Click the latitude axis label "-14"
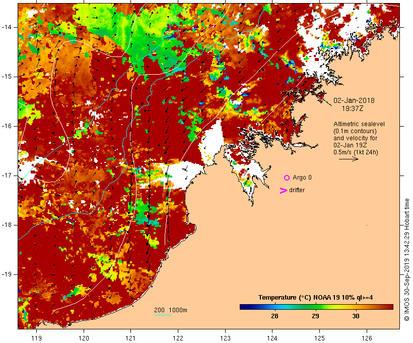Image resolution: width=413 pixels, height=343 pixels. pyautogui.click(x=6, y=27)
